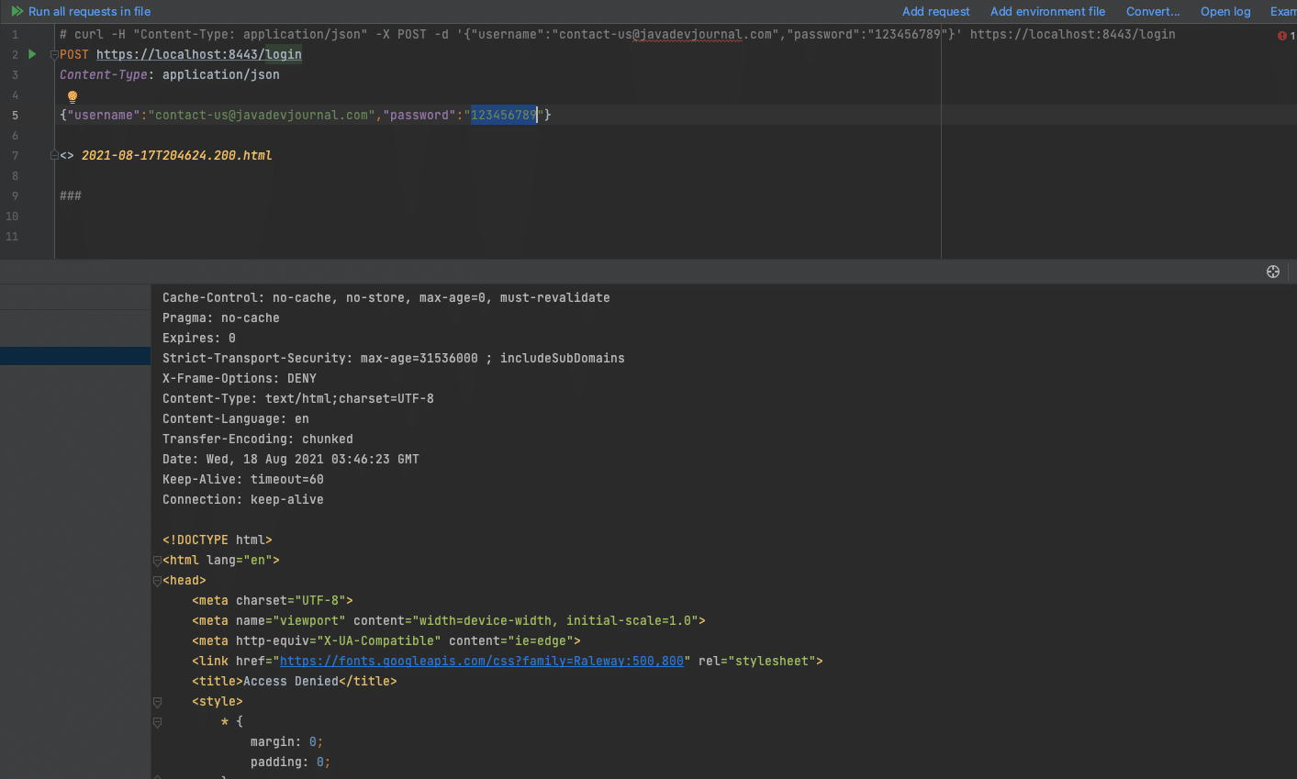Run all requests double-arrow icon
Screen dimensions: 1297x779
[x=17, y=11]
